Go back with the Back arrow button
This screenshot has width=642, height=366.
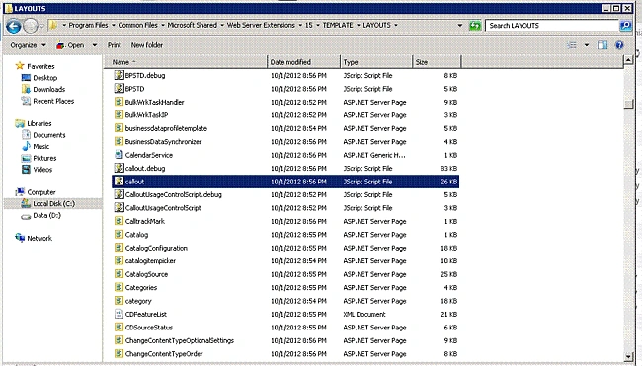click(x=13, y=27)
